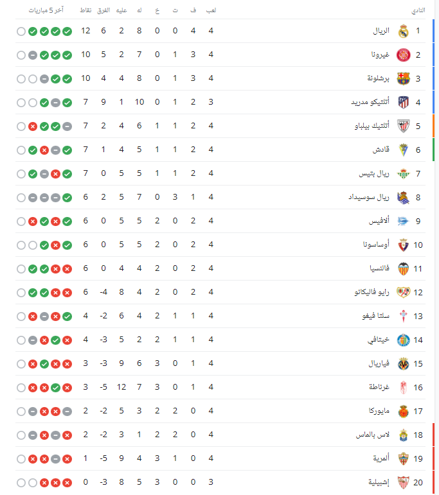Open the ريال سوسيداد team link
This screenshot has height=495, width=439.
coord(369,197)
